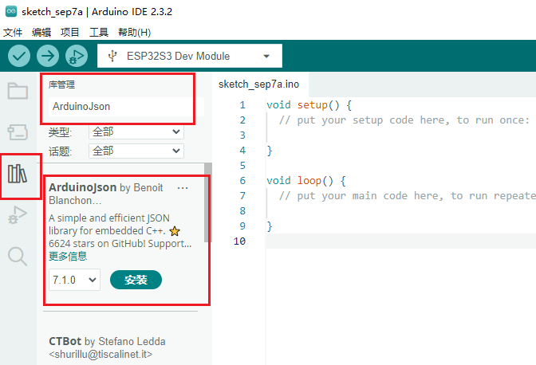Open the Search magnifier sidebar icon
Image resolution: width=536 pixels, height=365 pixels.
coord(18,256)
